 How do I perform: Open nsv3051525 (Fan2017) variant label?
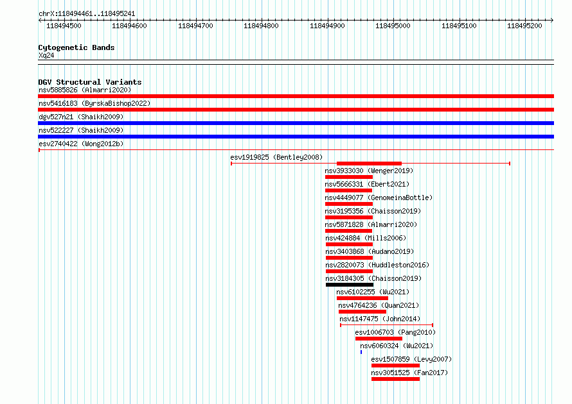pos(409,373)
